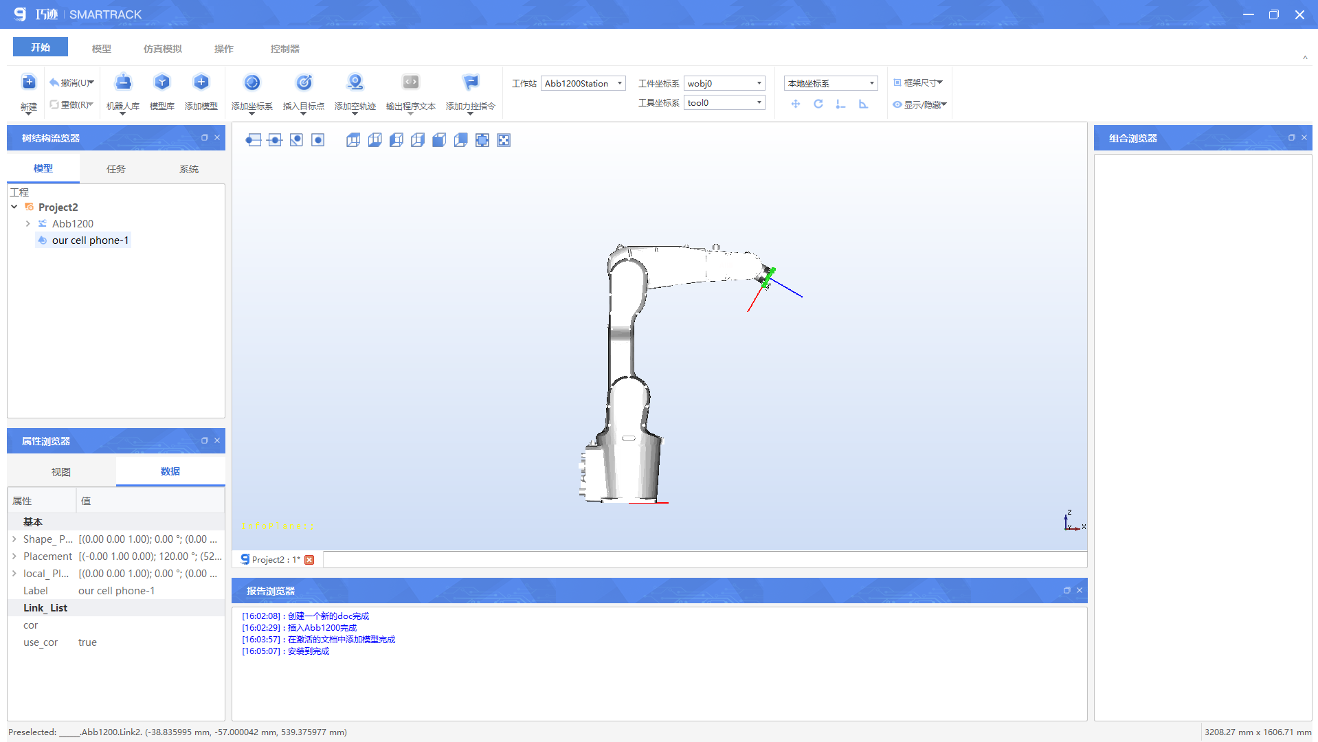The width and height of the screenshot is (1318, 742).
Task: Open the 模型 ribbon tab
Action: tap(102, 49)
